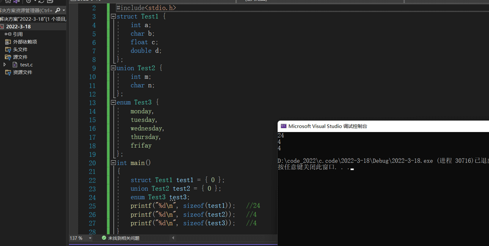The width and height of the screenshot is (489, 246).
Task: Click the "double d;" declaration
Action: click(146, 50)
